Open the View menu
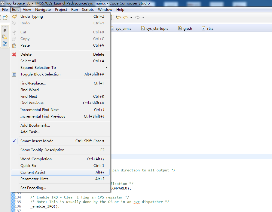272x212 pixels. 27,10
